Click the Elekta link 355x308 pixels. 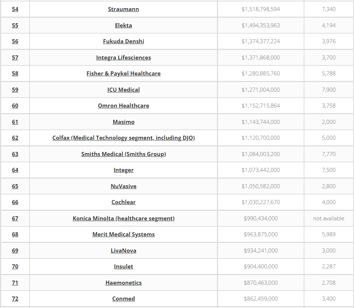pos(123,25)
